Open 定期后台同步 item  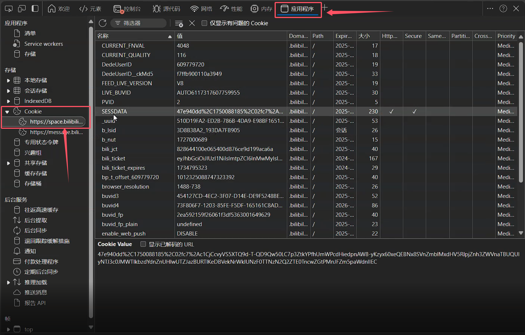coord(41,272)
